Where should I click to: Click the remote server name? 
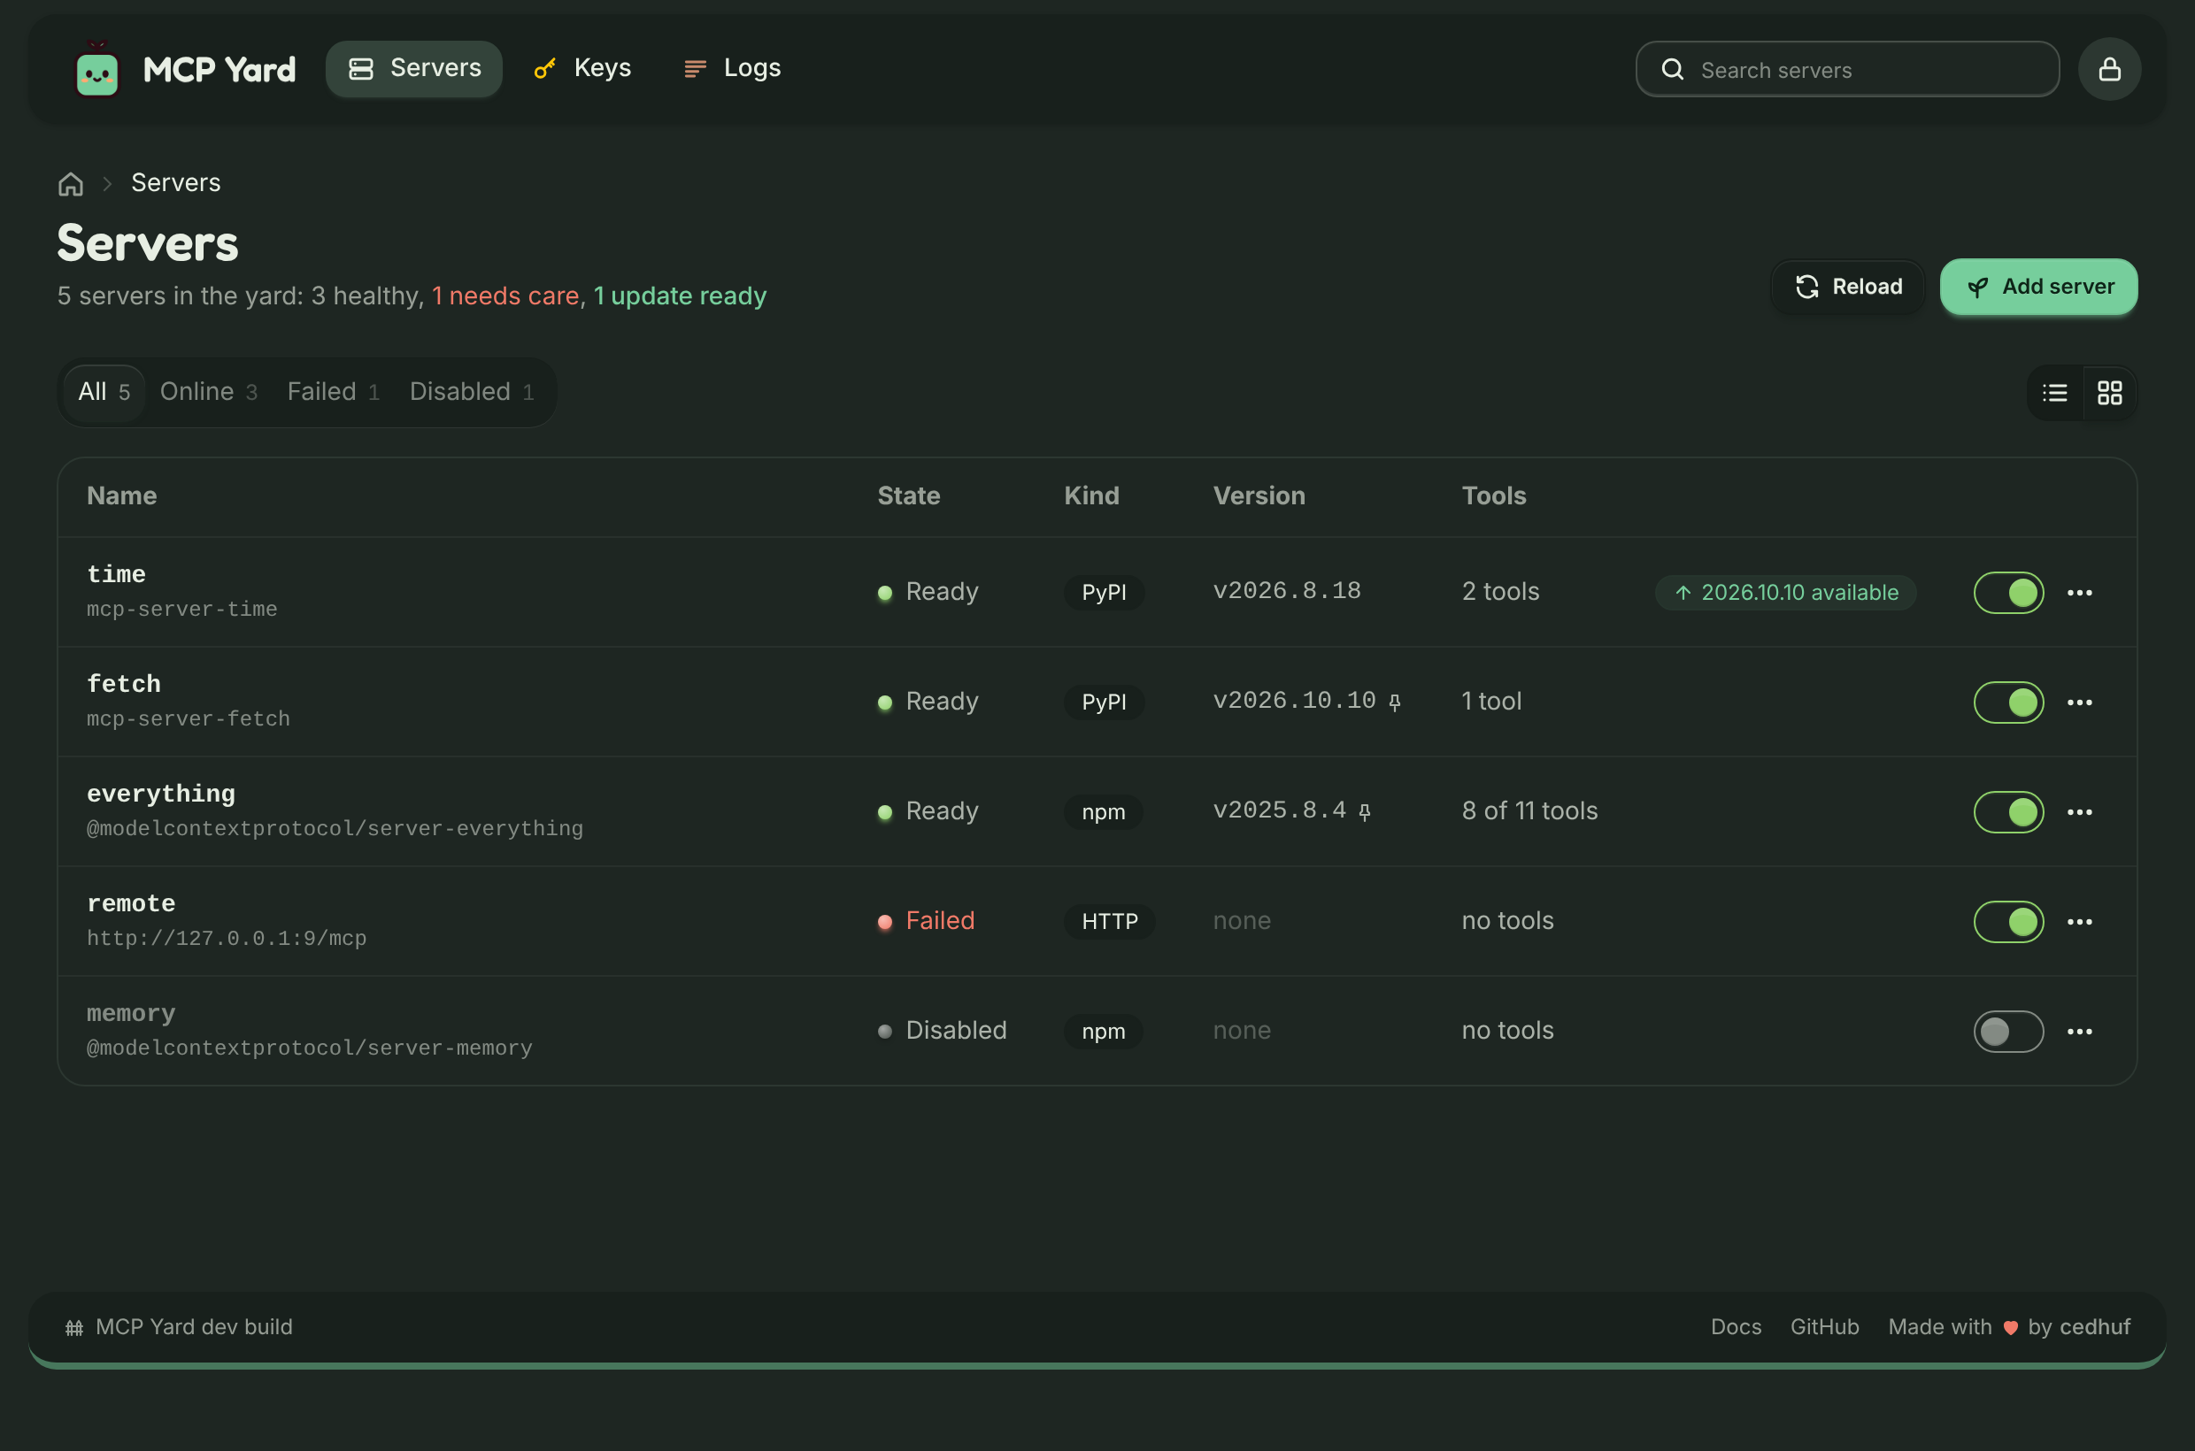(x=132, y=903)
